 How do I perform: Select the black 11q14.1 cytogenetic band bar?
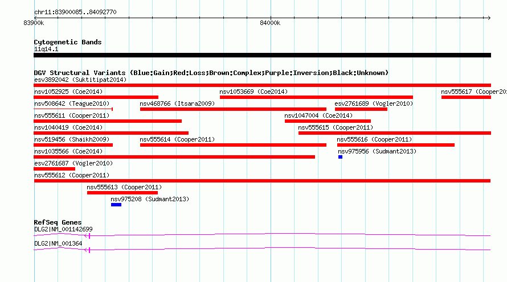pos(262,55)
